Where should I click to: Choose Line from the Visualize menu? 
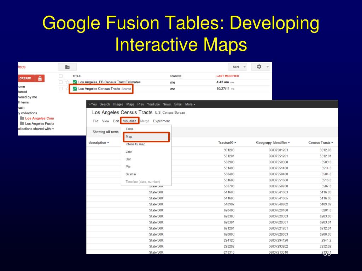[146, 152]
